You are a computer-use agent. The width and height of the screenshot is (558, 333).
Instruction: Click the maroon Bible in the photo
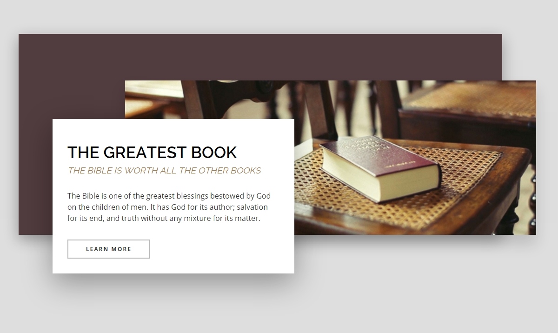click(x=380, y=167)
